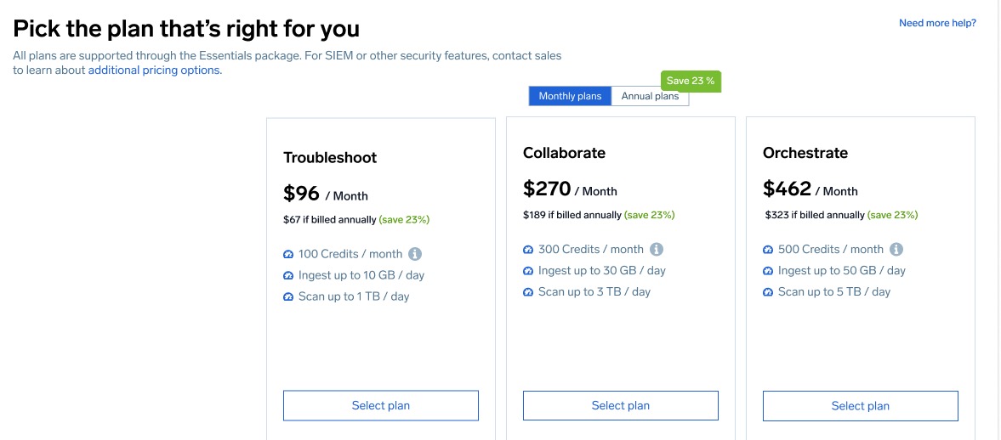
Task: Click gauge icon next to Ingest up to 30 GB
Action: click(x=528, y=271)
